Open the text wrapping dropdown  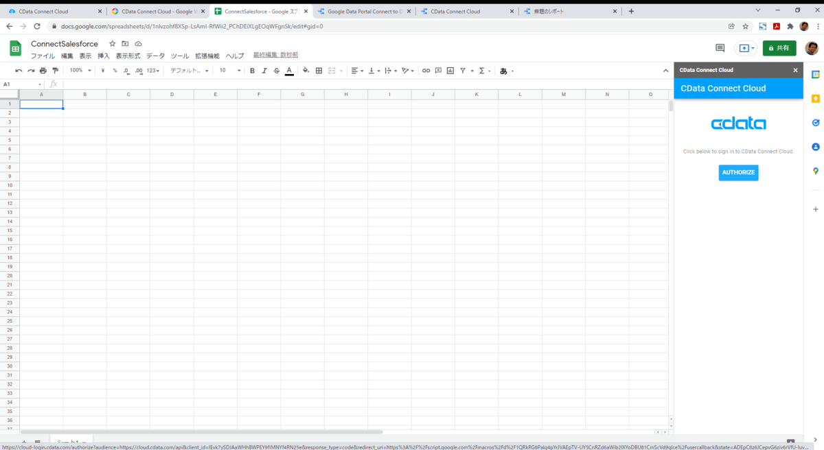(x=391, y=71)
